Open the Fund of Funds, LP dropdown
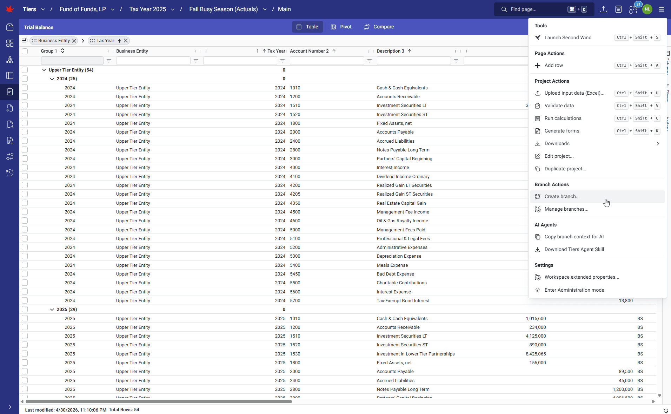 tap(112, 9)
